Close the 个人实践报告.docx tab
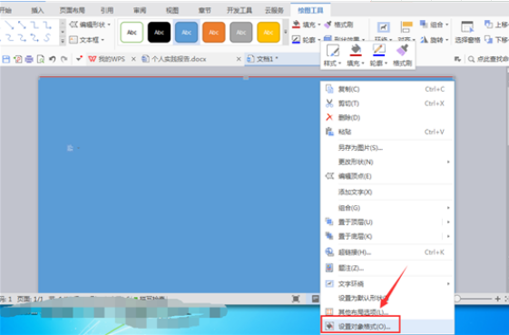The image size is (509, 335). click(239, 59)
